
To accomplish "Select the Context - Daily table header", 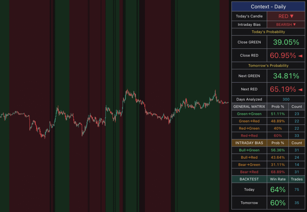I will coord(268,7).
